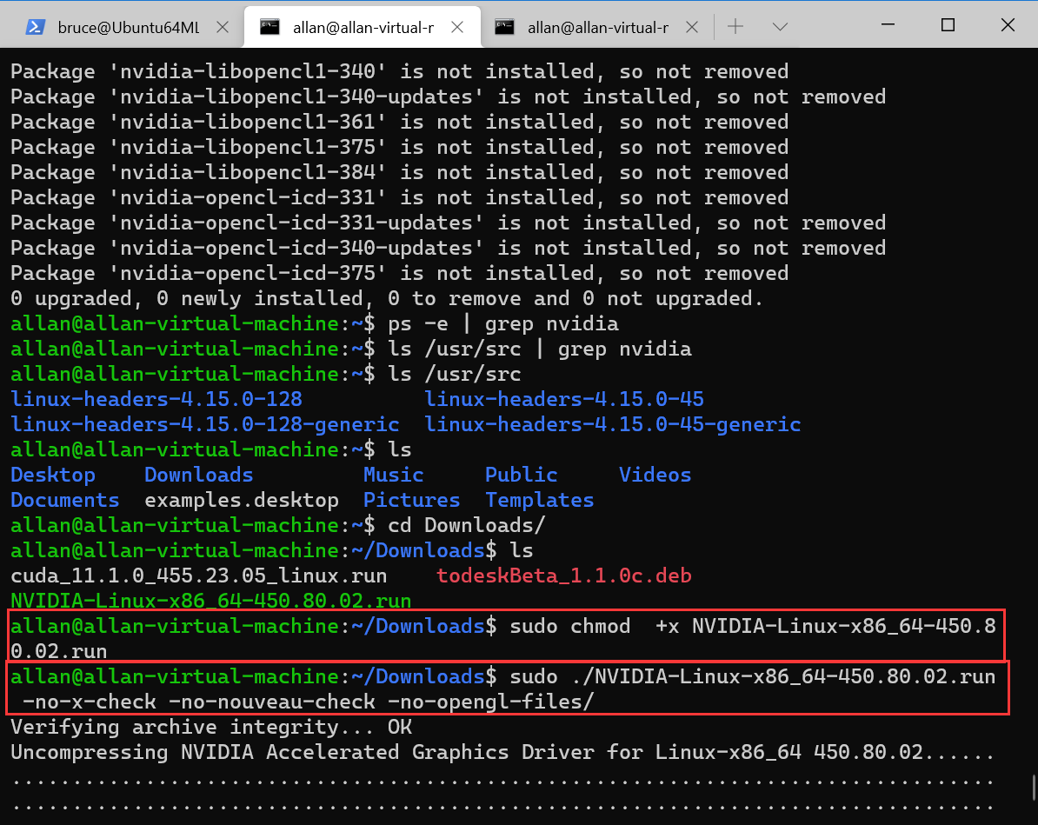Click the 'cd Downloads/' command

[467, 525]
